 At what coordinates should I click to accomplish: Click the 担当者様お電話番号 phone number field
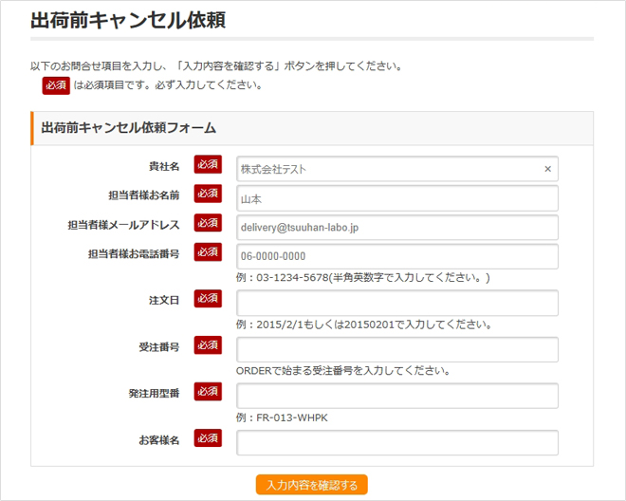click(x=396, y=257)
